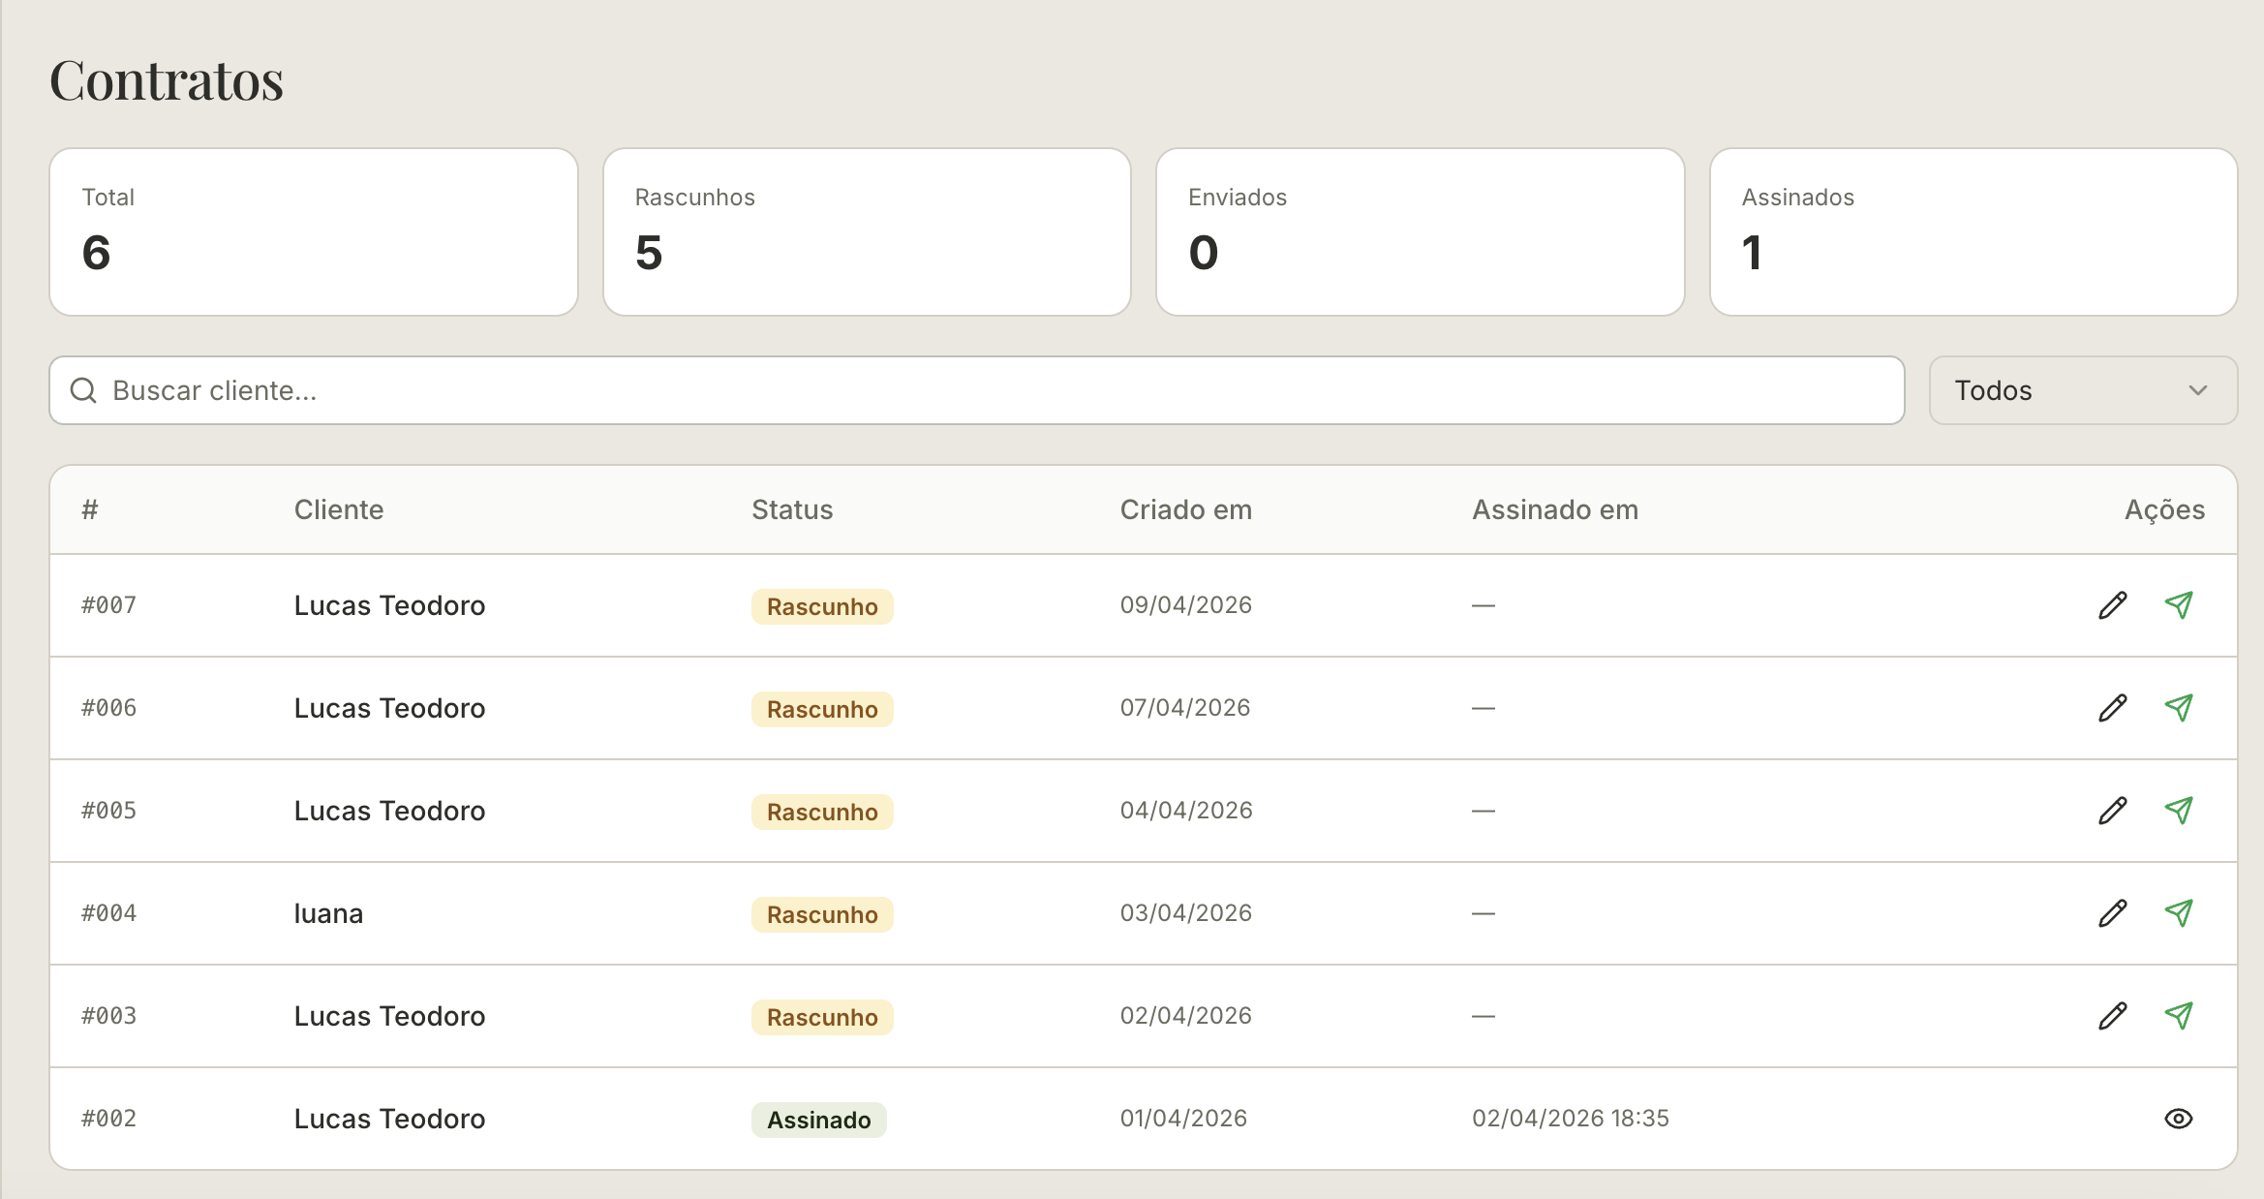This screenshot has height=1199, width=2264.
Task: Click Lucas Teodoro in row #007
Action: (x=389, y=605)
